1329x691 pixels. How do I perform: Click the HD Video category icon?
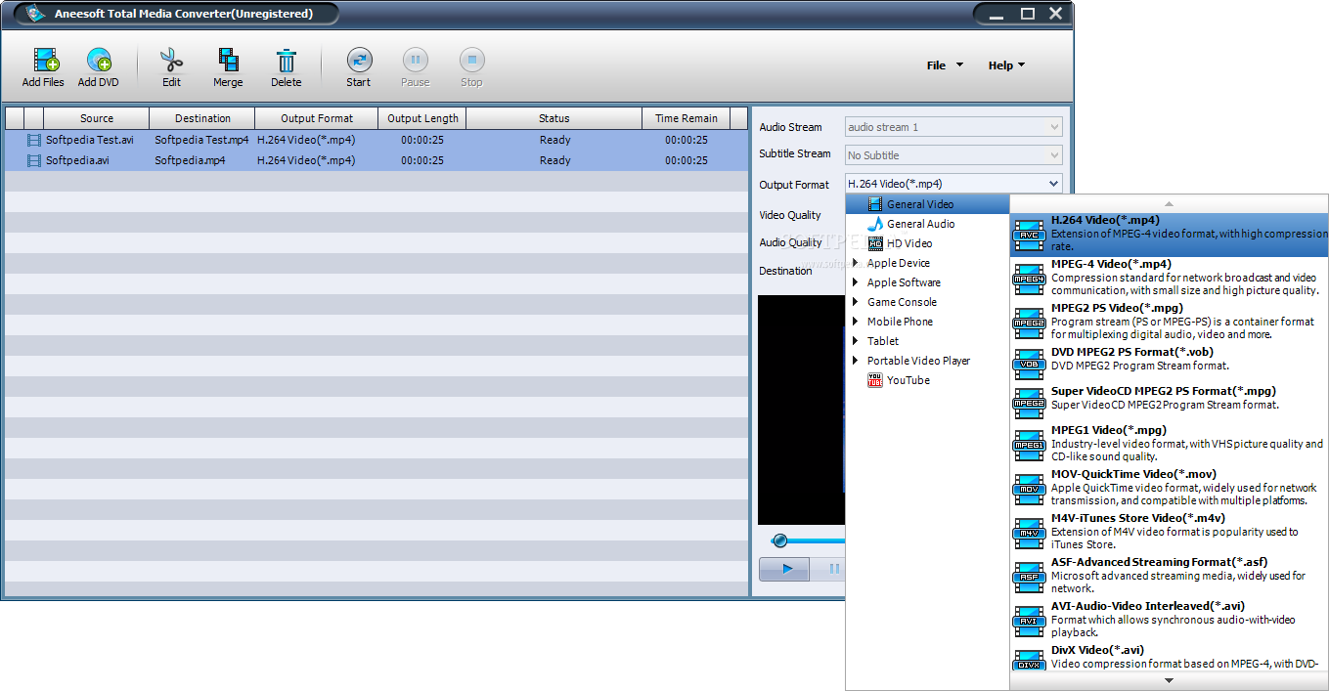[x=875, y=243]
